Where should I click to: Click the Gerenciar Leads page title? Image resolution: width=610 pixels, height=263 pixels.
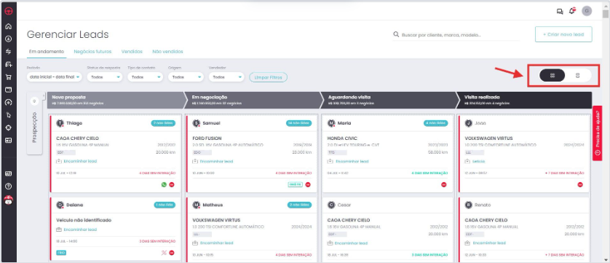tap(68, 34)
